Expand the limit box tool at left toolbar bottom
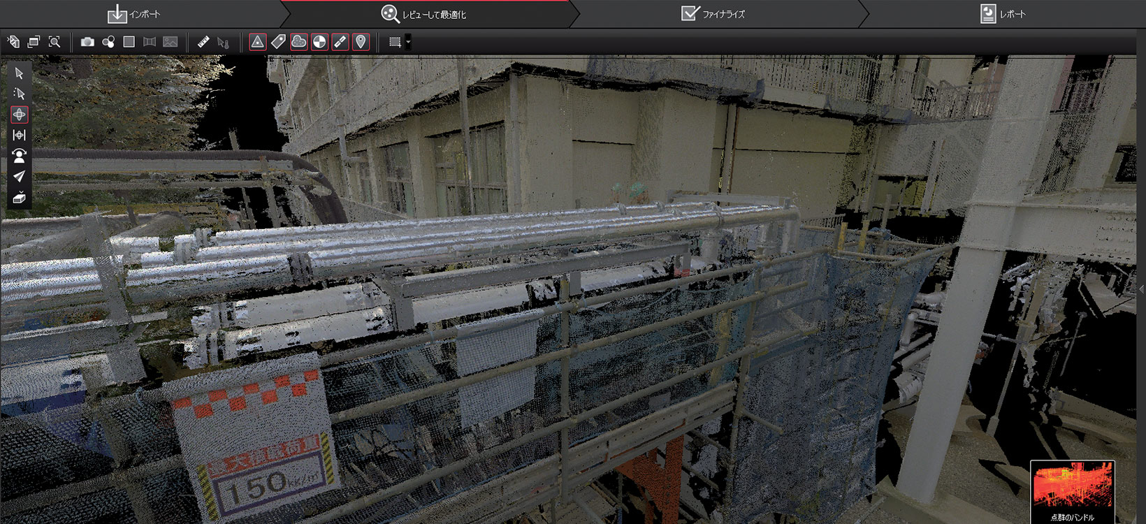 click(x=19, y=197)
